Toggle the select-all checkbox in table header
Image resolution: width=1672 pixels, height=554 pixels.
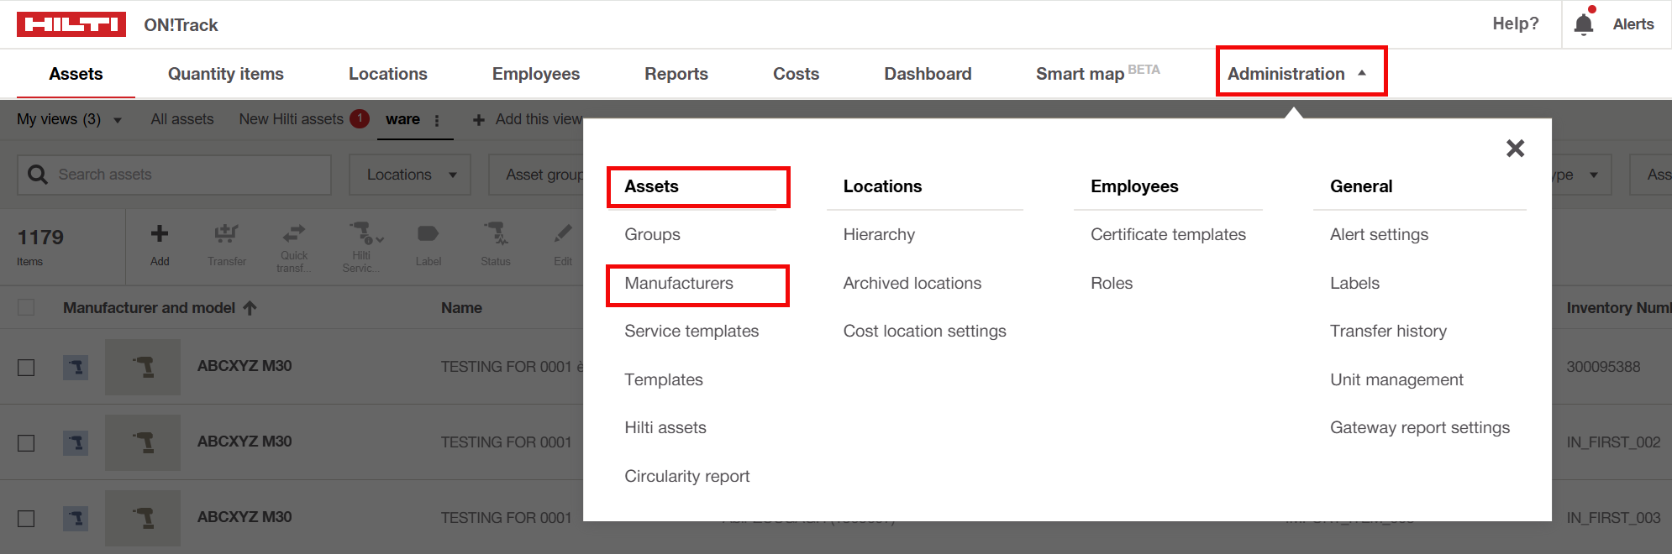tap(26, 308)
